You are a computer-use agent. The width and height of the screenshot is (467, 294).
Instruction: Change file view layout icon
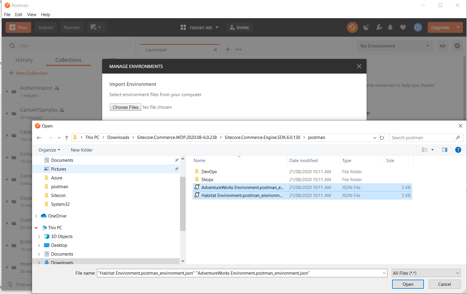tap(425, 150)
